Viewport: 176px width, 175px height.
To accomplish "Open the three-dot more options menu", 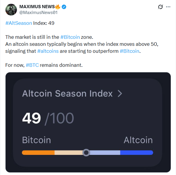I will 168,7.
